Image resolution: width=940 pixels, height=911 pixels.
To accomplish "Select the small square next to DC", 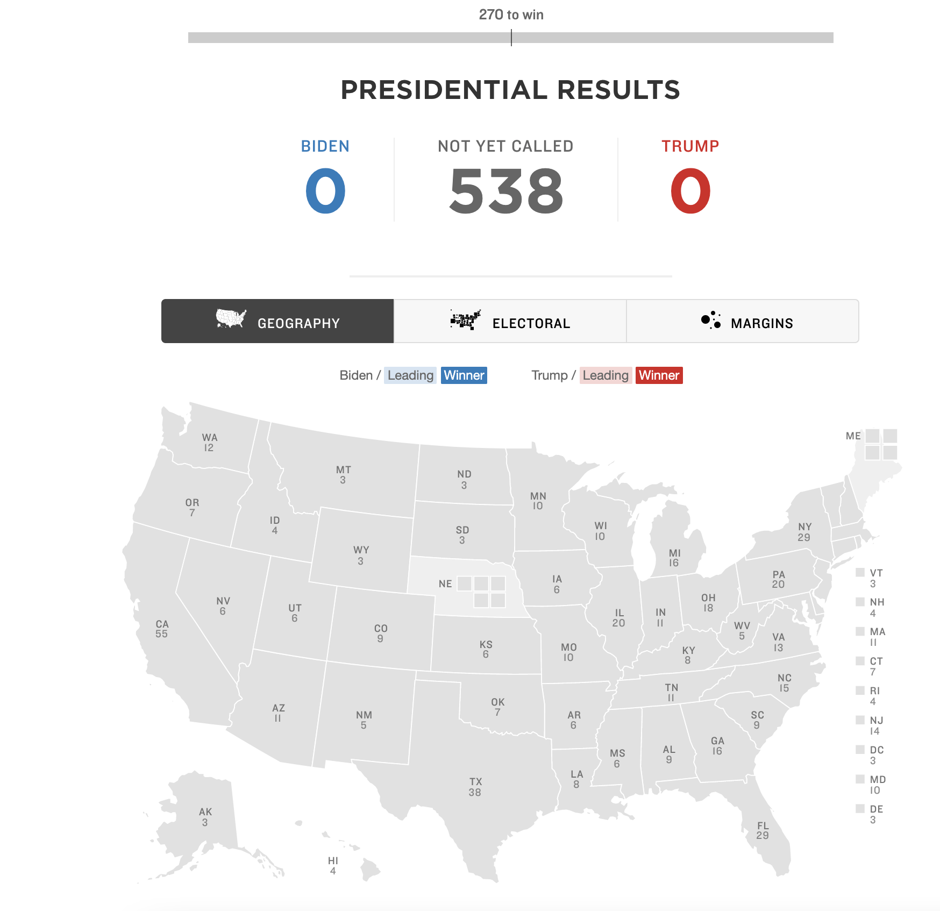I will pyautogui.click(x=860, y=750).
